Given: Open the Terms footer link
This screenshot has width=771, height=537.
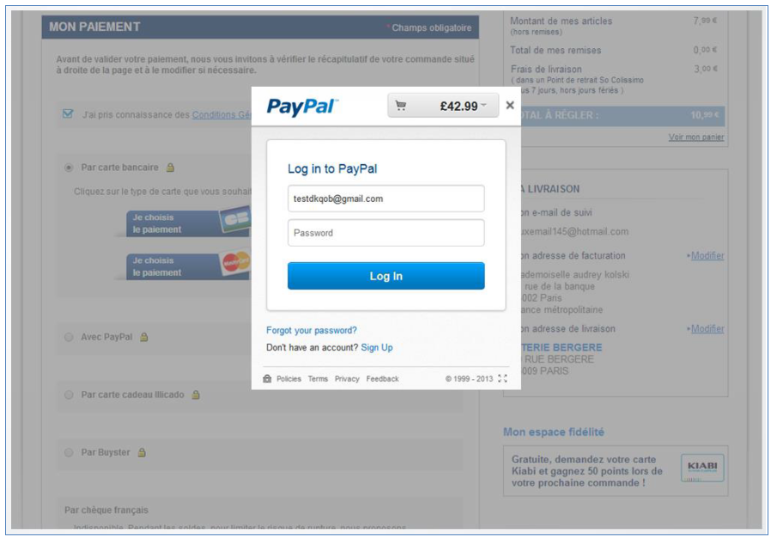Looking at the screenshot, I should point(318,379).
